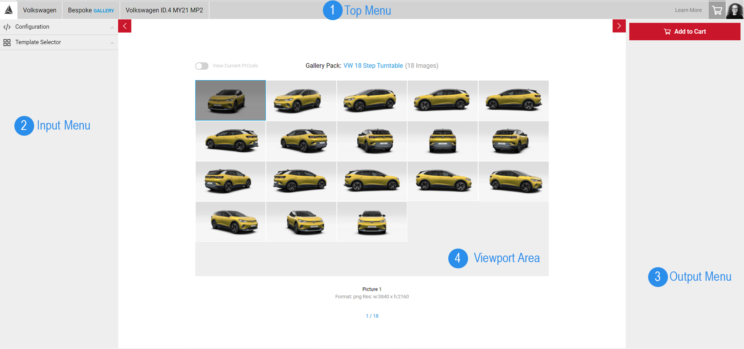Open the Volkswagen ID.4 MY21 MP2 tab
Image resolution: width=744 pixels, height=349 pixels.
164,10
